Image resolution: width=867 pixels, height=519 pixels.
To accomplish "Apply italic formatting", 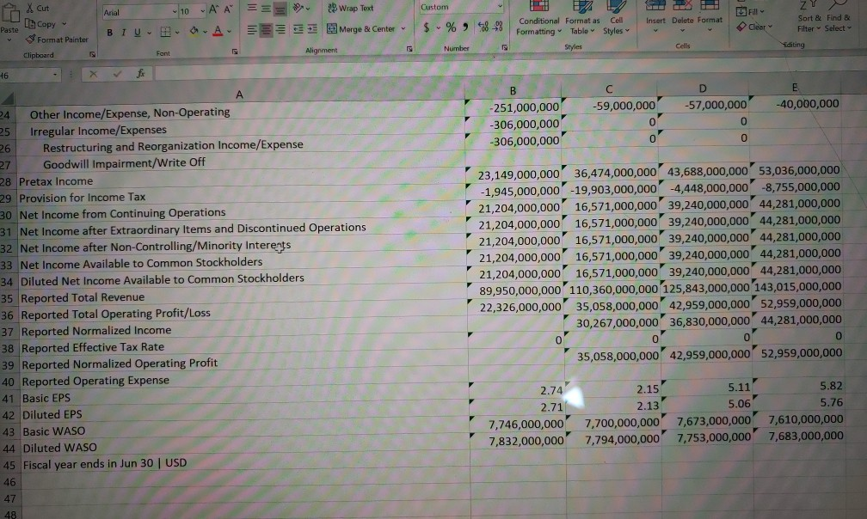I will click(x=121, y=30).
